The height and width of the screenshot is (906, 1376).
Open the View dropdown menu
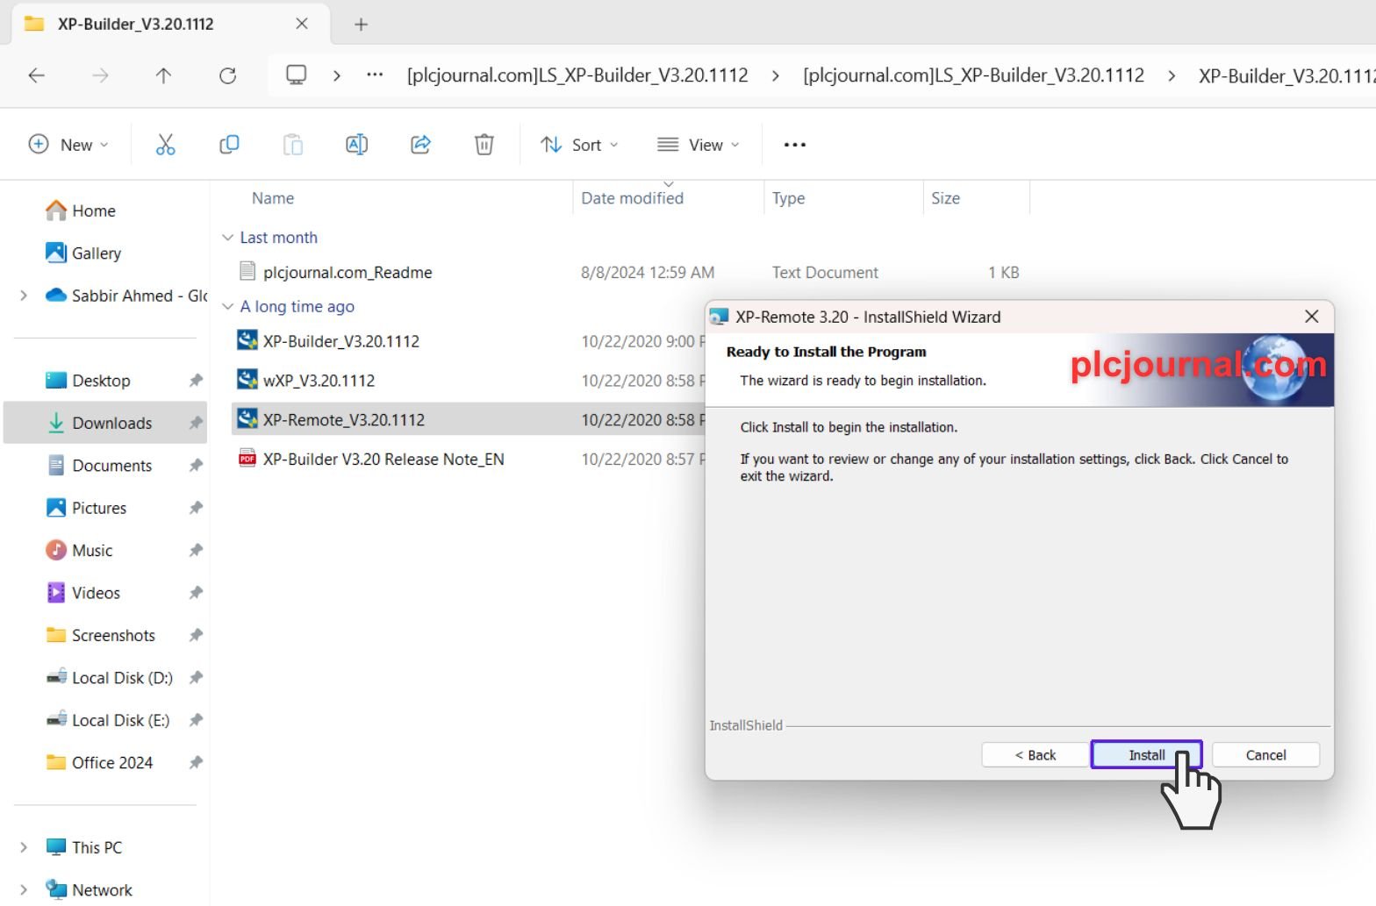point(699,145)
